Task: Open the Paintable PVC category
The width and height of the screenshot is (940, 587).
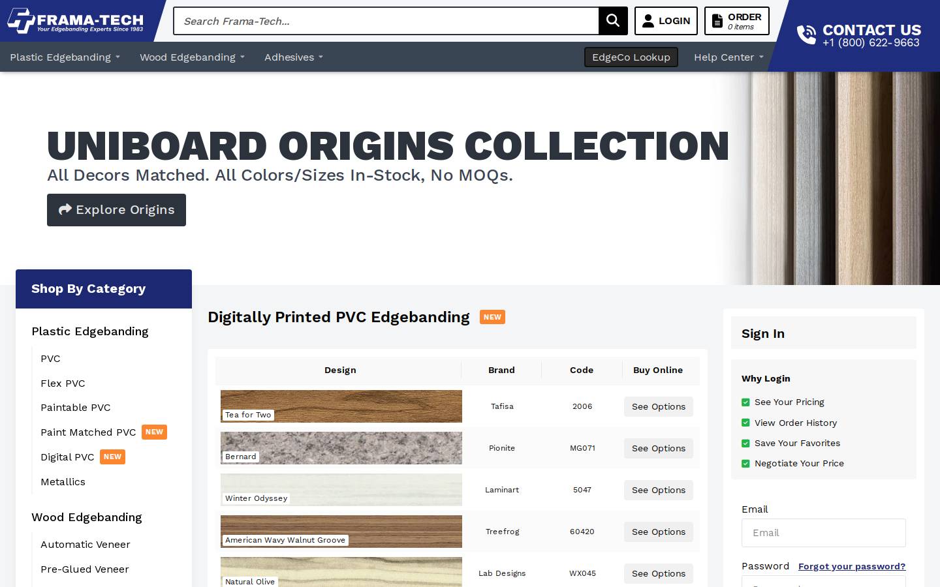Action: (x=76, y=408)
